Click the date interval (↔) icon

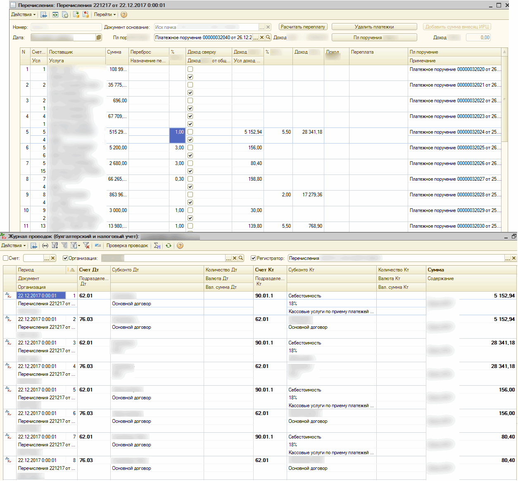point(45,246)
